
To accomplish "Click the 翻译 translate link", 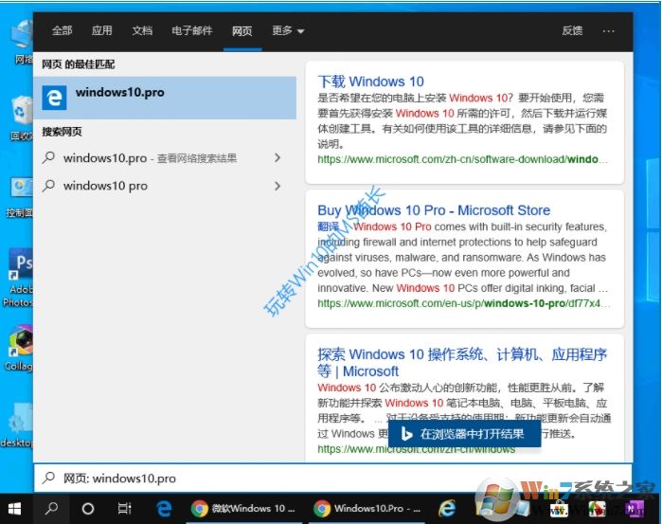I will click(328, 226).
